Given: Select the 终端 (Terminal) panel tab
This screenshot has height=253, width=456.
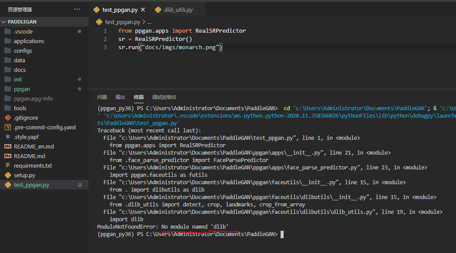Looking at the screenshot, I should point(138,97).
